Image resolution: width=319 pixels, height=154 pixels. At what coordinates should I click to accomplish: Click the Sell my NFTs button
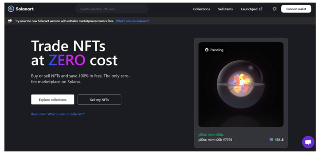pyautogui.click(x=99, y=100)
